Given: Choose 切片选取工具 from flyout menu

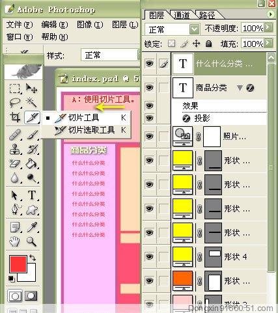Looking at the screenshot, I should click(x=86, y=130).
